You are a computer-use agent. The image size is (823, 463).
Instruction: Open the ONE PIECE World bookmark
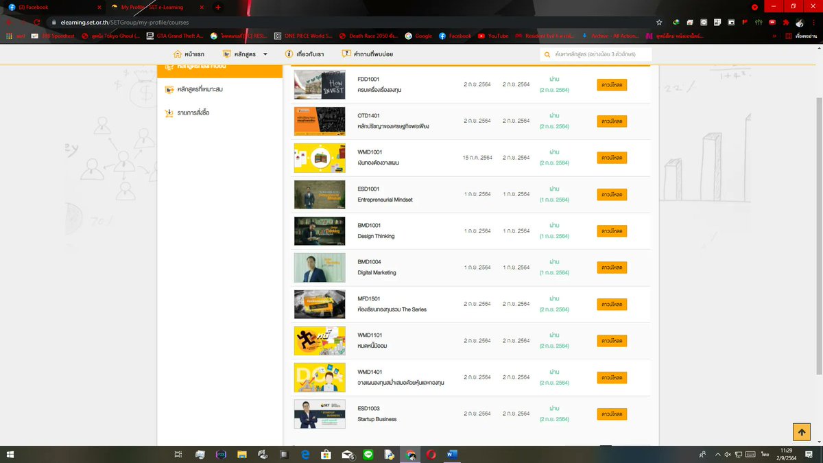coord(302,36)
